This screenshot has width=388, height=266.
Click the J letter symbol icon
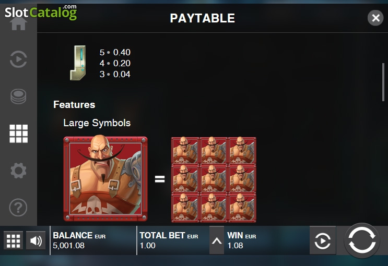pos(78,63)
